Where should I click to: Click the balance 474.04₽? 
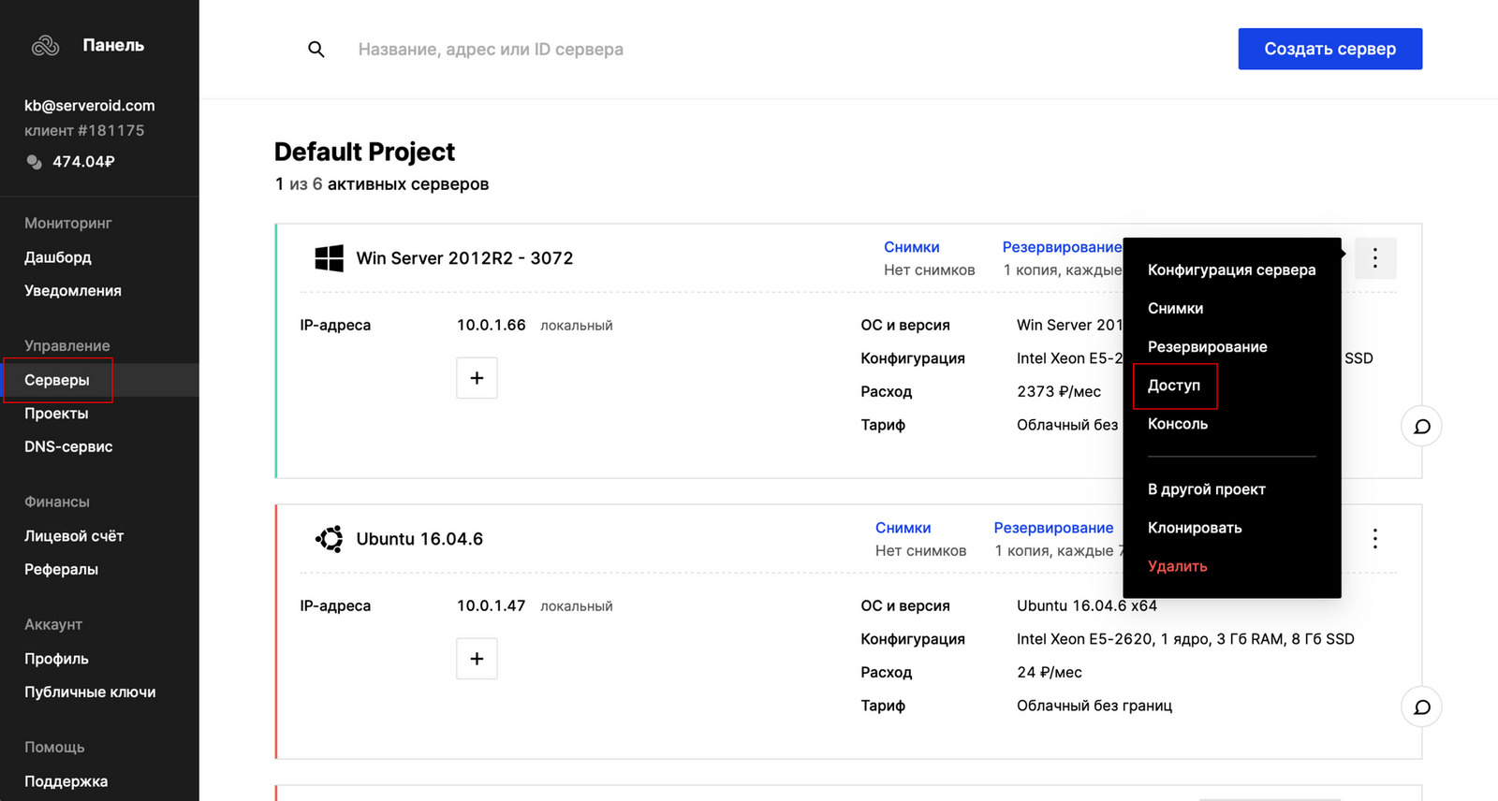tap(83, 162)
